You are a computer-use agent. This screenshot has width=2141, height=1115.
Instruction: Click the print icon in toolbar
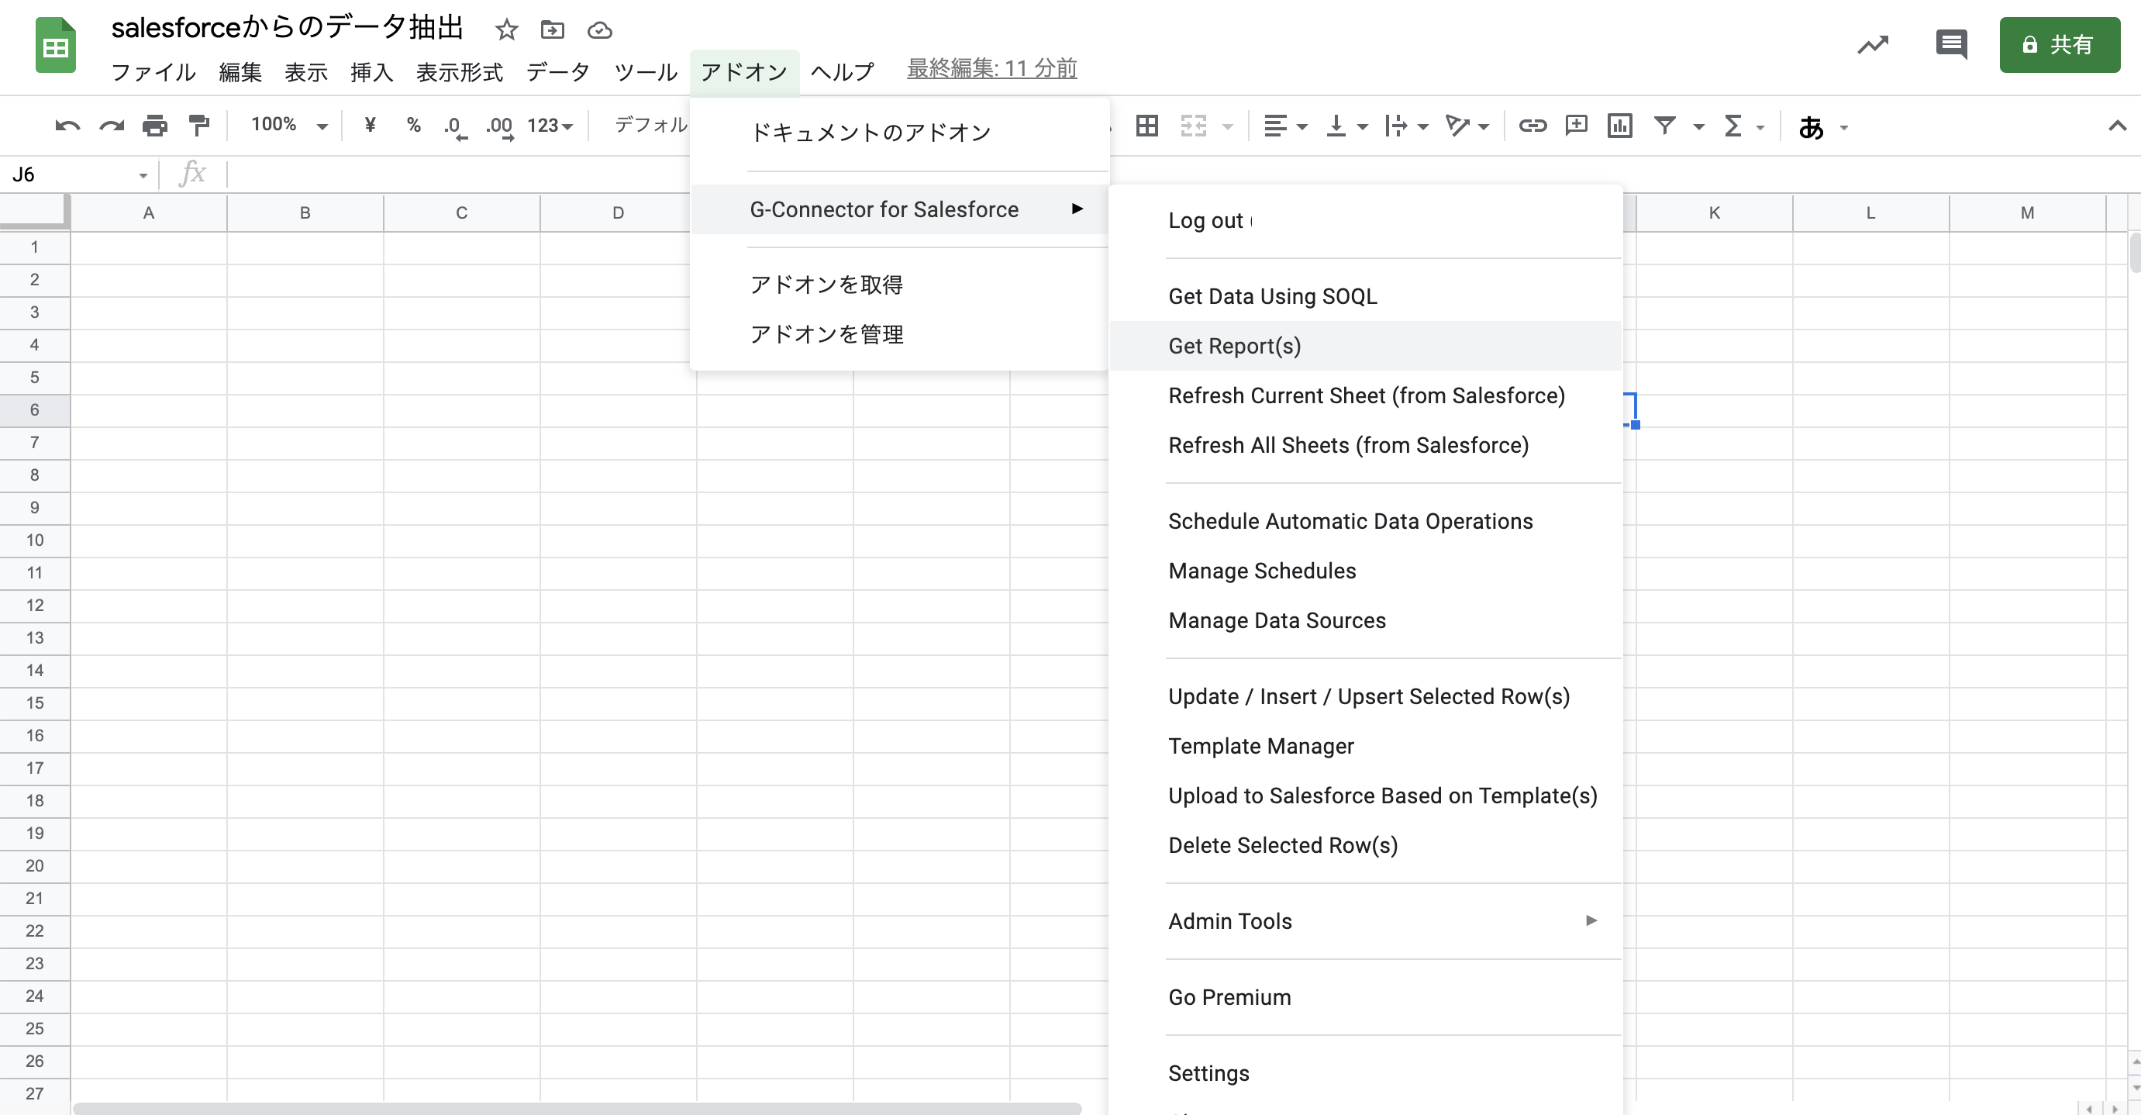[154, 126]
